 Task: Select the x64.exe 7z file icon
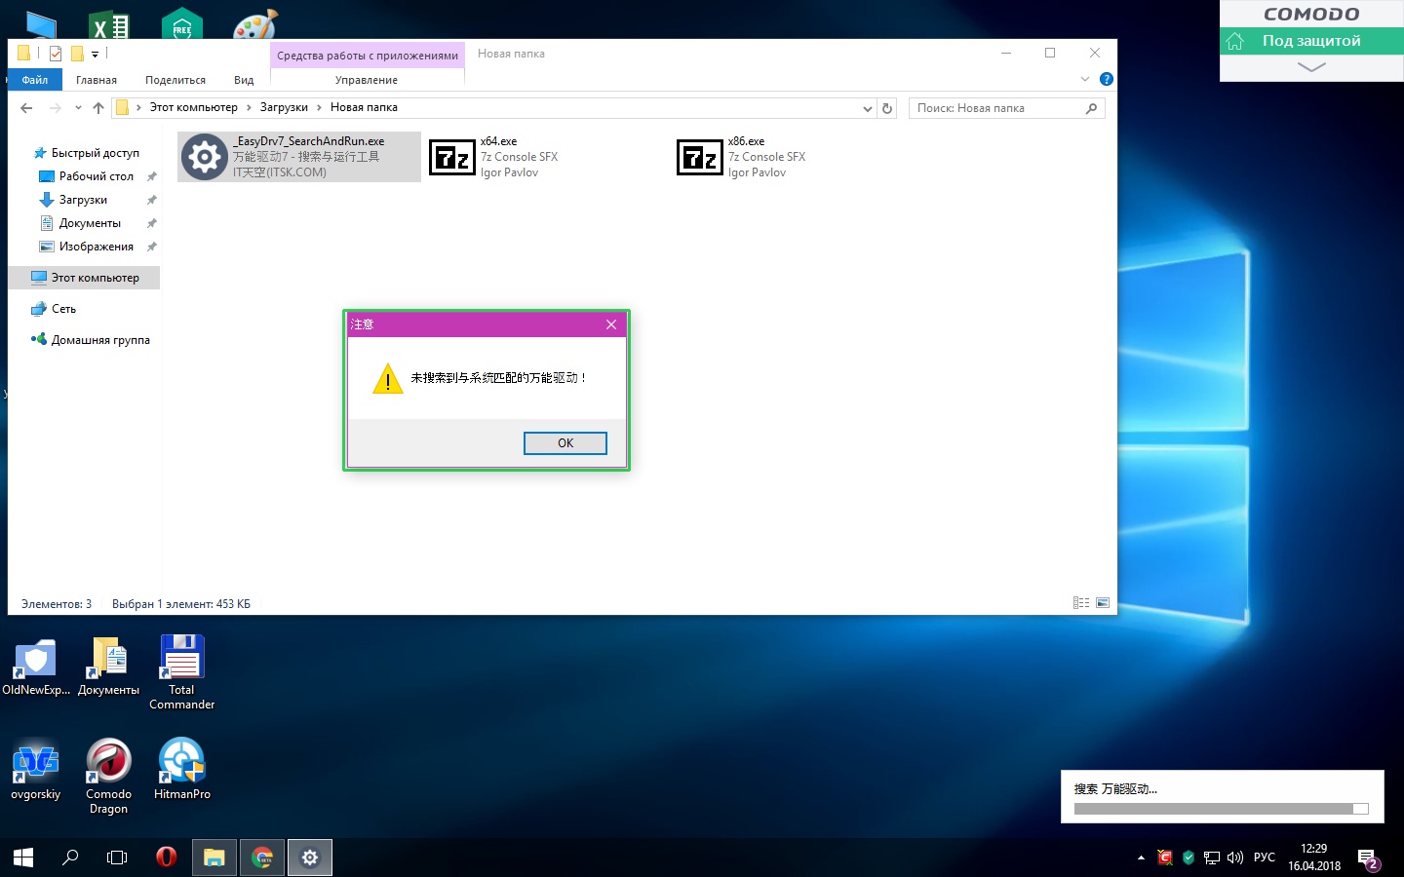pyautogui.click(x=452, y=157)
